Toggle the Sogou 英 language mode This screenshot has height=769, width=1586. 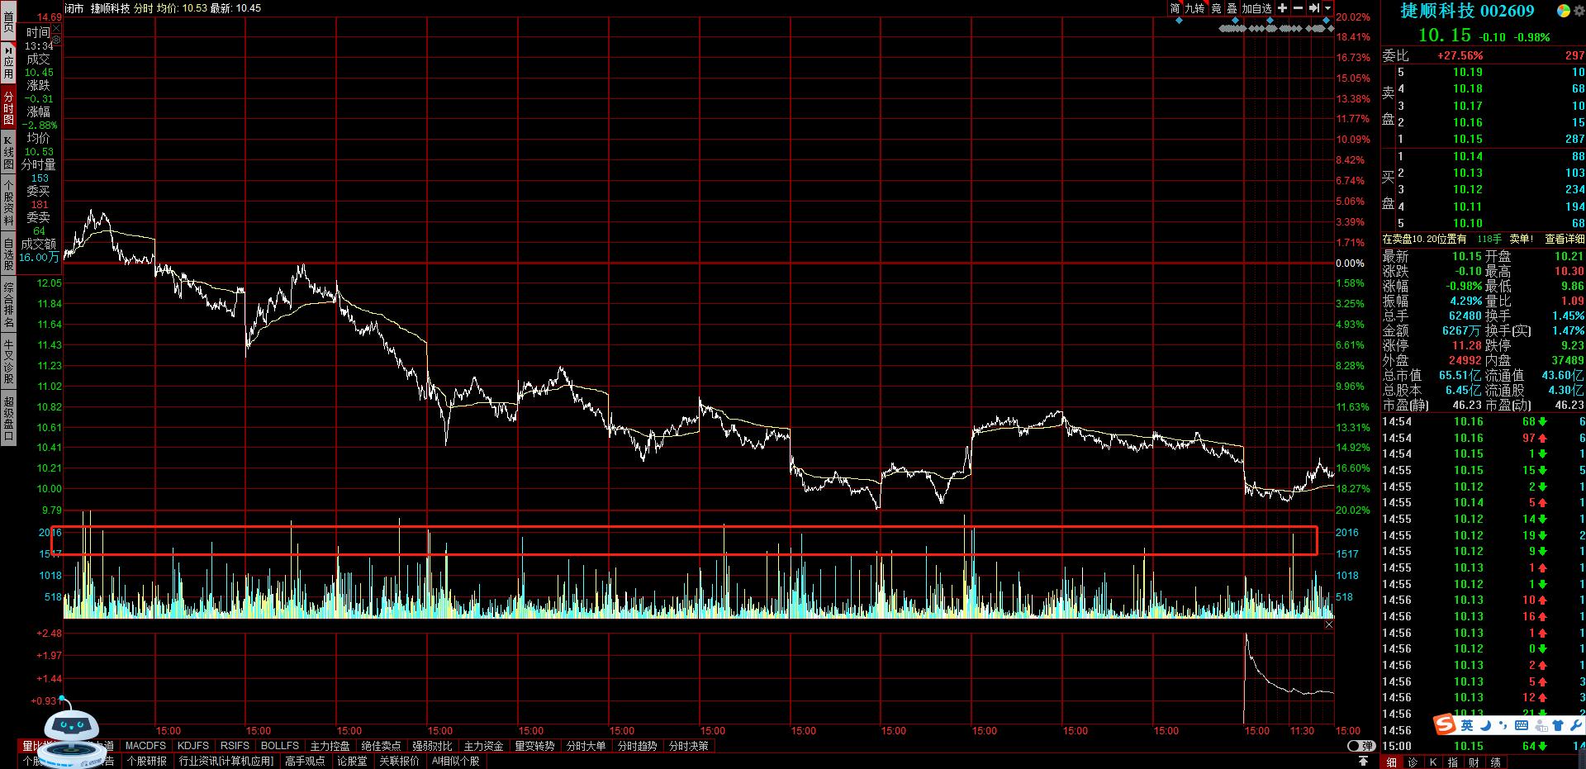pyautogui.click(x=1467, y=725)
